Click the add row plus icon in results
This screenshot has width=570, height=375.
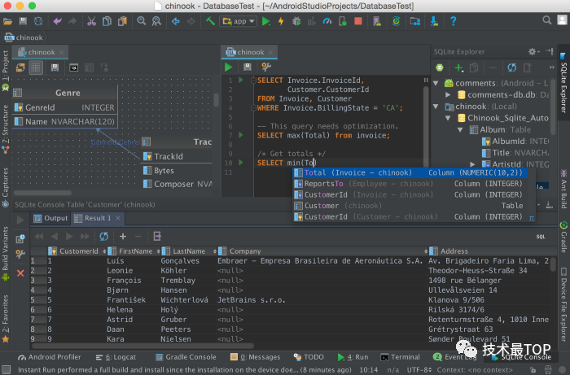pyautogui.click(x=123, y=237)
